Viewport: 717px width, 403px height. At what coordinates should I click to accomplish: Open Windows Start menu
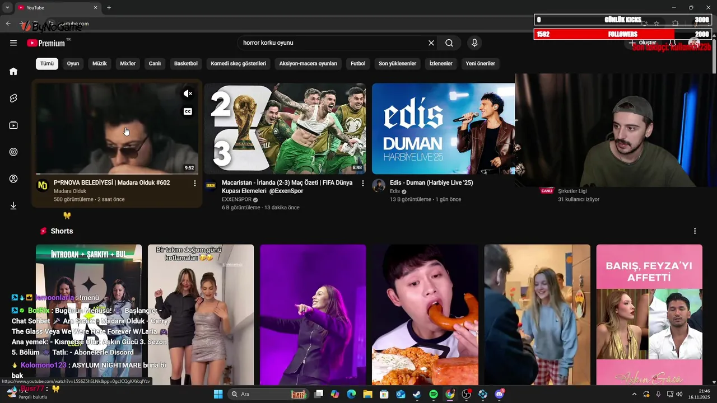(218, 394)
